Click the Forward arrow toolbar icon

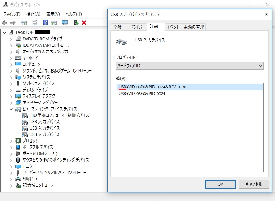pos(13,23)
